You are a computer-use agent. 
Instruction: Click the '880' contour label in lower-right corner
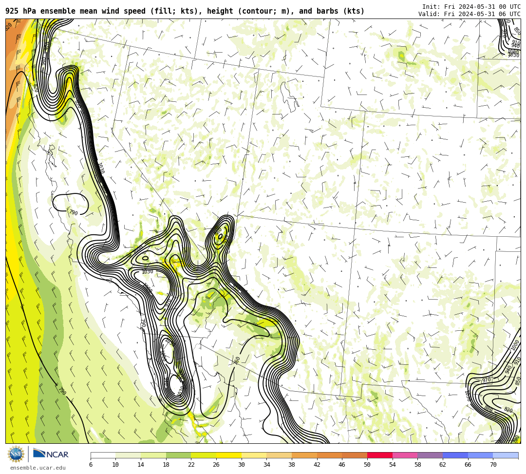(x=488, y=409)
